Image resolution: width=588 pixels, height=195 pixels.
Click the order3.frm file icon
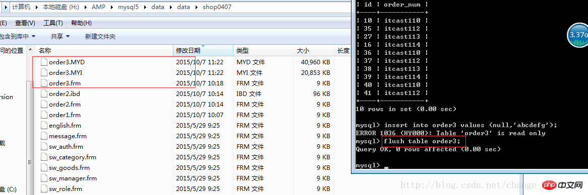43,83
